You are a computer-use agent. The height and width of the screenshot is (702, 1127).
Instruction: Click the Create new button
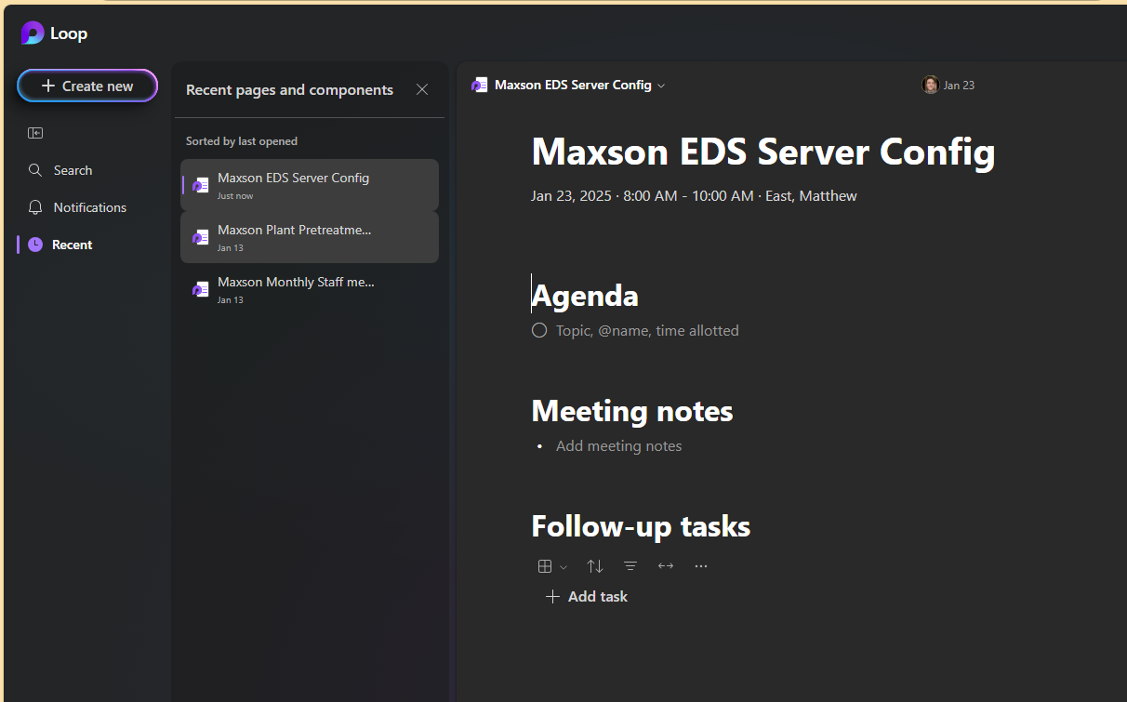point(87,86)
